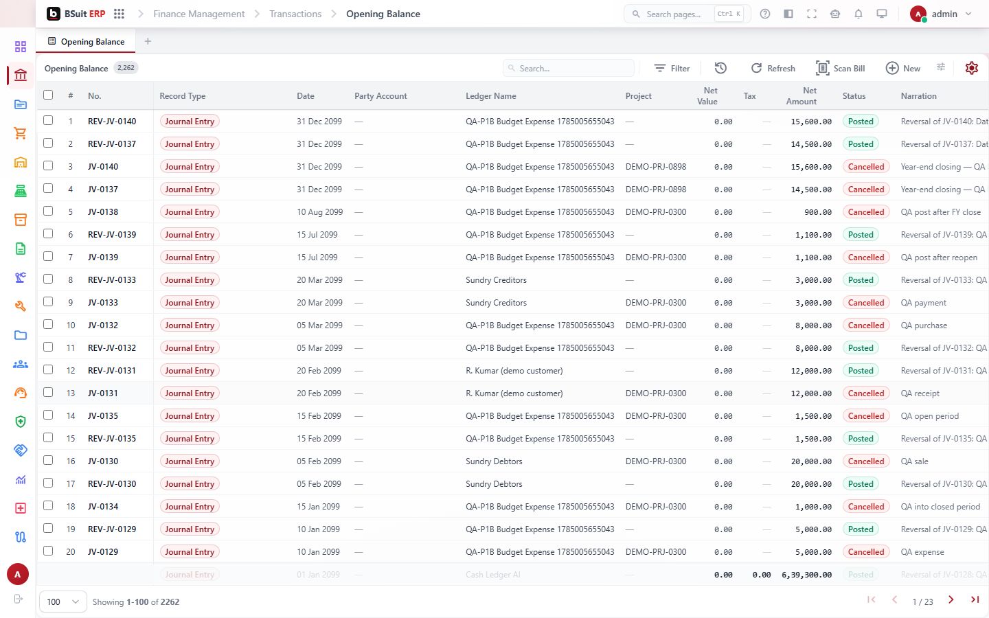Navigate to Transactions breadcrumb
The height and width of the screenshot is (618, 989).
click(x=295, y=14)
